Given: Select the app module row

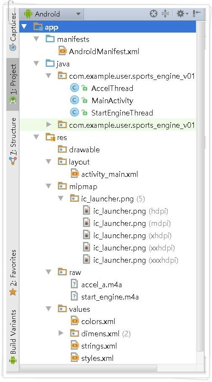Looking at the screenshot, I should 107,27.
